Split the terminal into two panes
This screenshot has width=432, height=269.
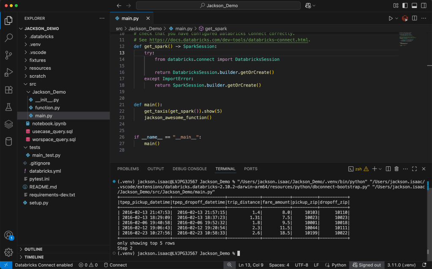coord(388,168)
